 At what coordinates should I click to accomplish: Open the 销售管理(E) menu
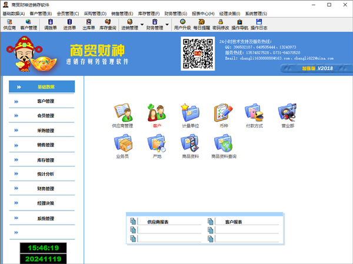tap(122, 14)
